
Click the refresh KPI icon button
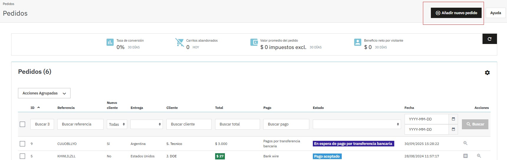(x=489, y=39)
